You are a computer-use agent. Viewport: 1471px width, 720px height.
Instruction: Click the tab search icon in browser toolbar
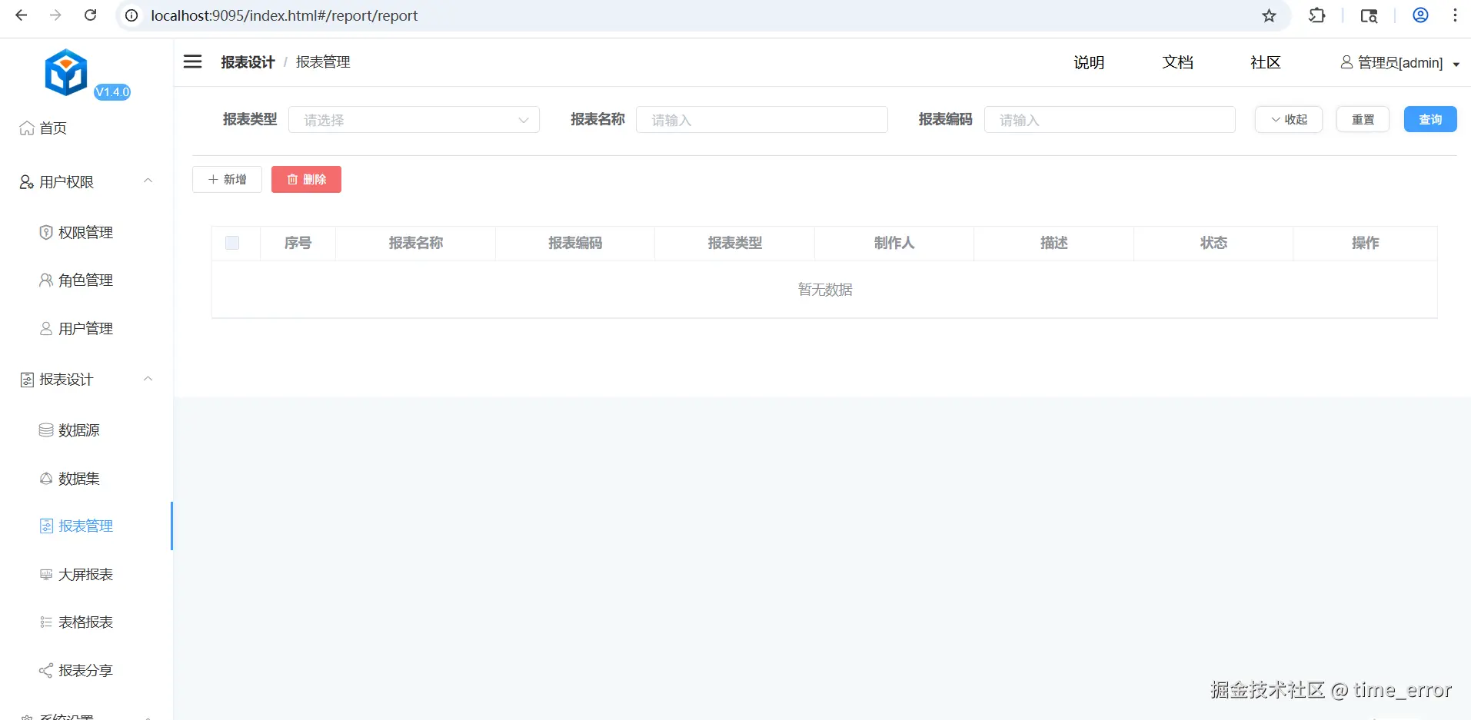click(1369, 15)
